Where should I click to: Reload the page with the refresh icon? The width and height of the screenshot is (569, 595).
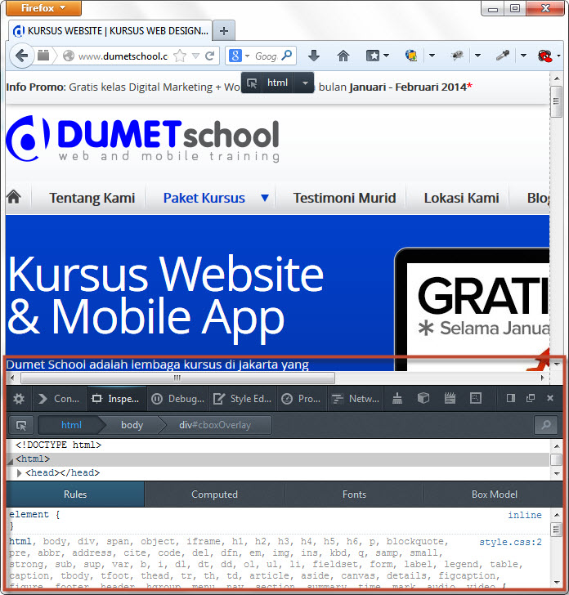(210, 56)
